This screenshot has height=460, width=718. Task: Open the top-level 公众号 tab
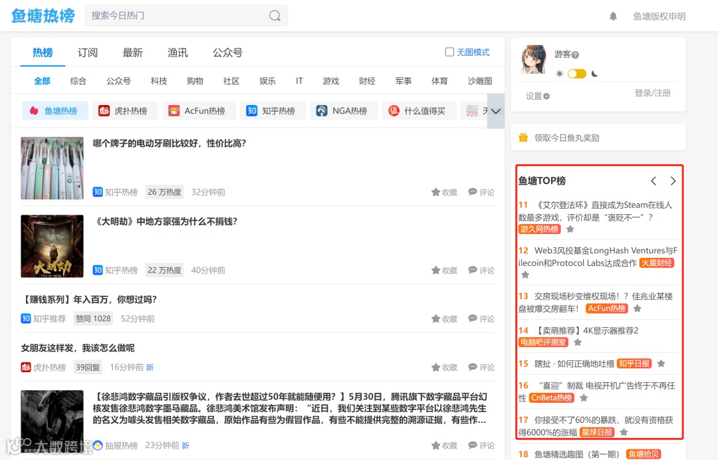point(227,53)
